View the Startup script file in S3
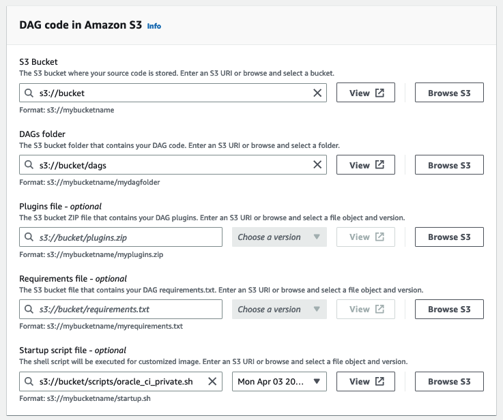Viewport: 503px width, 420px height. pos(366,382)
